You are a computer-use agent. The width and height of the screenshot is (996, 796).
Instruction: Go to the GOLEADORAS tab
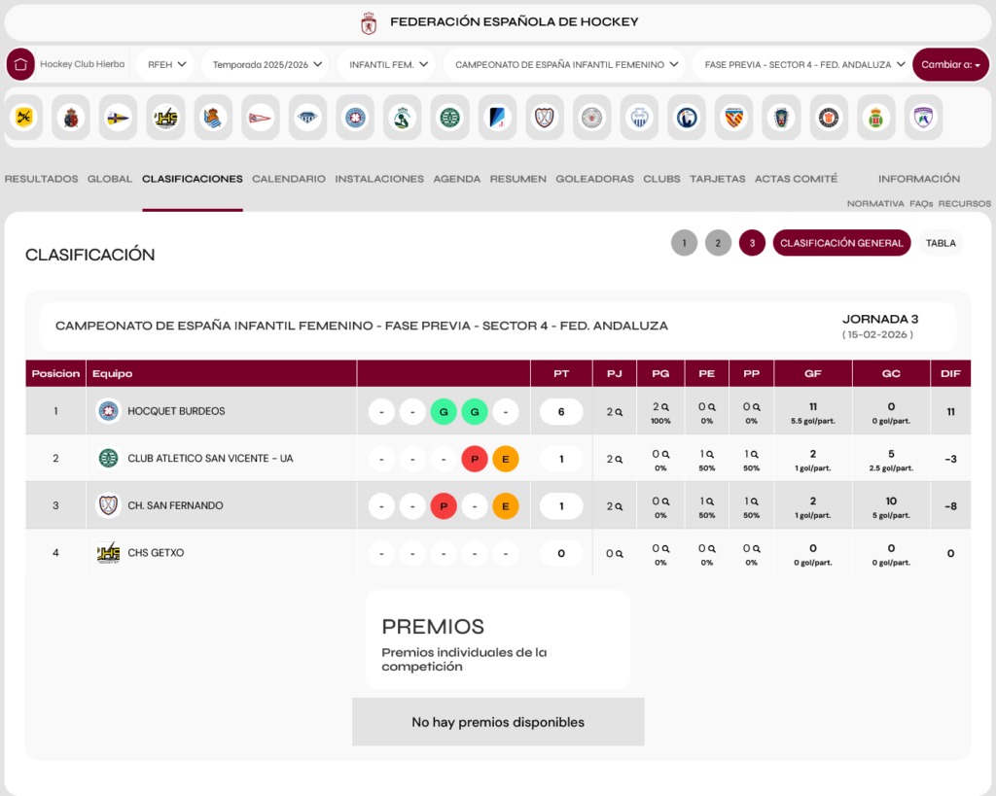pos(594,179)
